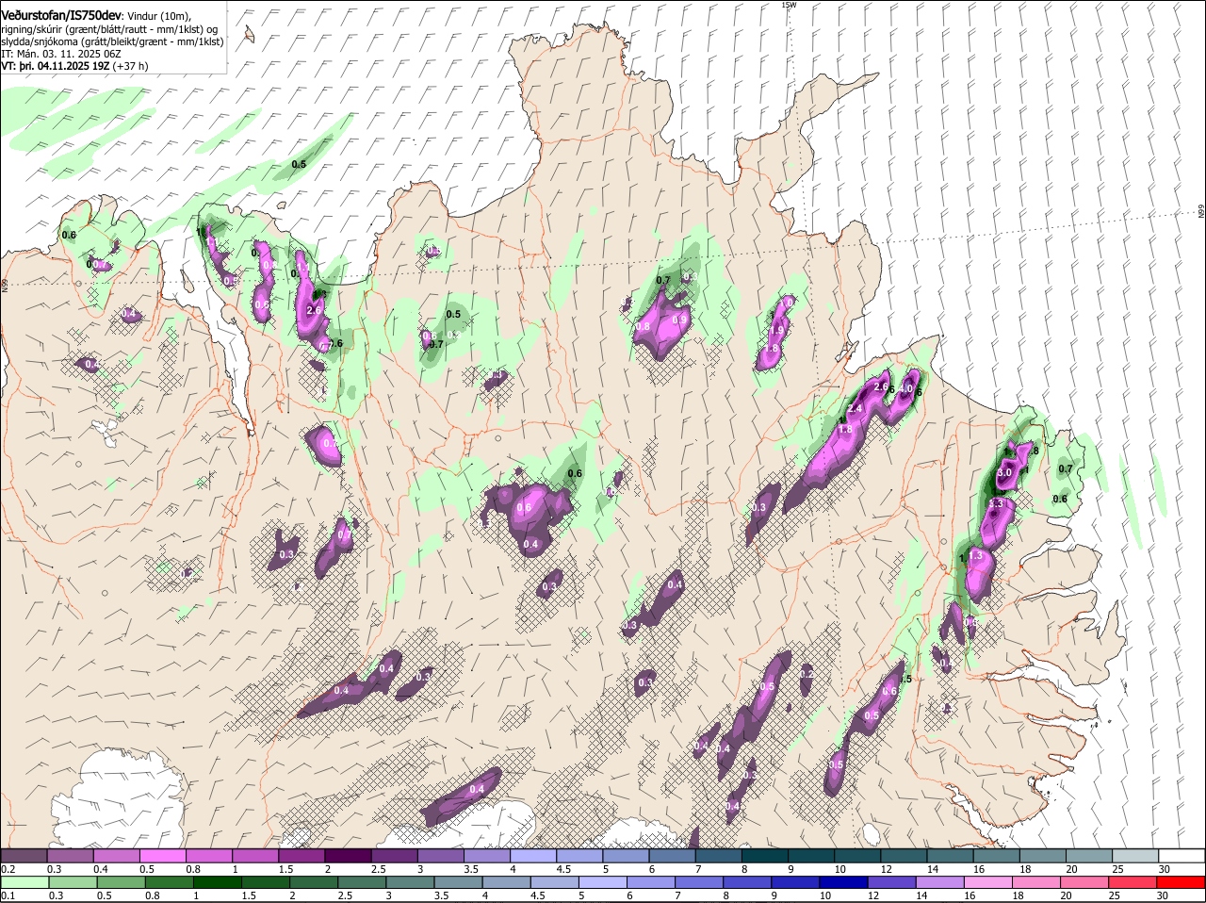This screenshot has width=1206, height=903.
Task: Select the pale green 0.1 rain legend swatch
Action: (x=24, y=882)
